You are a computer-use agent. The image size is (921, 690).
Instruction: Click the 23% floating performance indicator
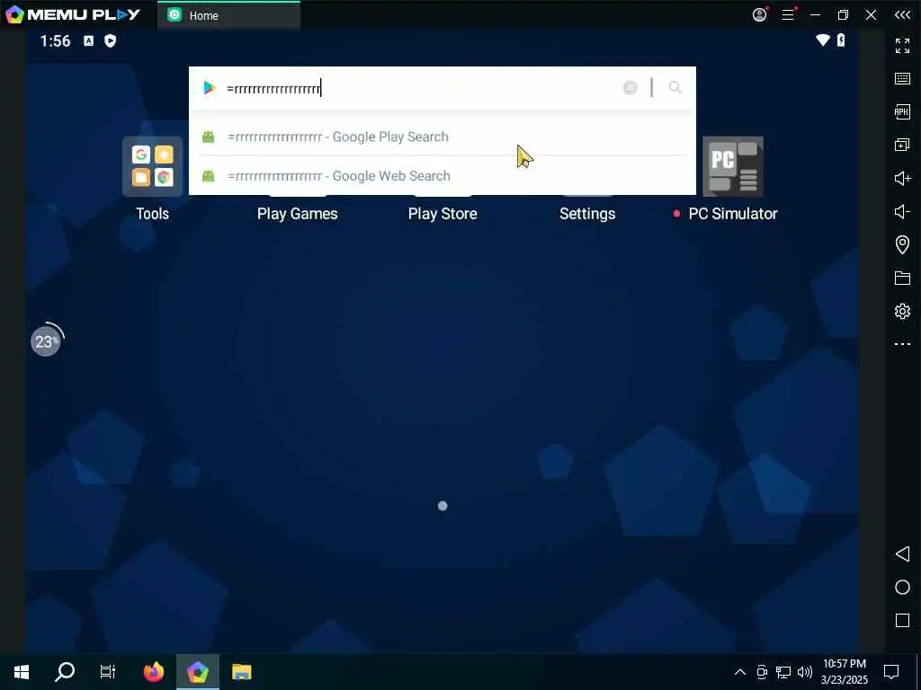tap(46, 341)
